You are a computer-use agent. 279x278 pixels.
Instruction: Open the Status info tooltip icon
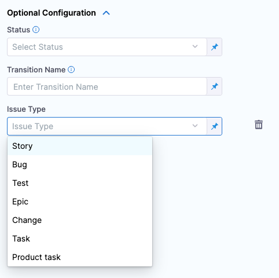pyautogui.click(x=36, y=30)
